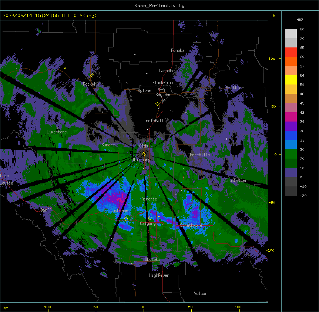Click the Lacombe label
Screen dimensions: 319x312
pyautogui.click(x=167, y=71)
